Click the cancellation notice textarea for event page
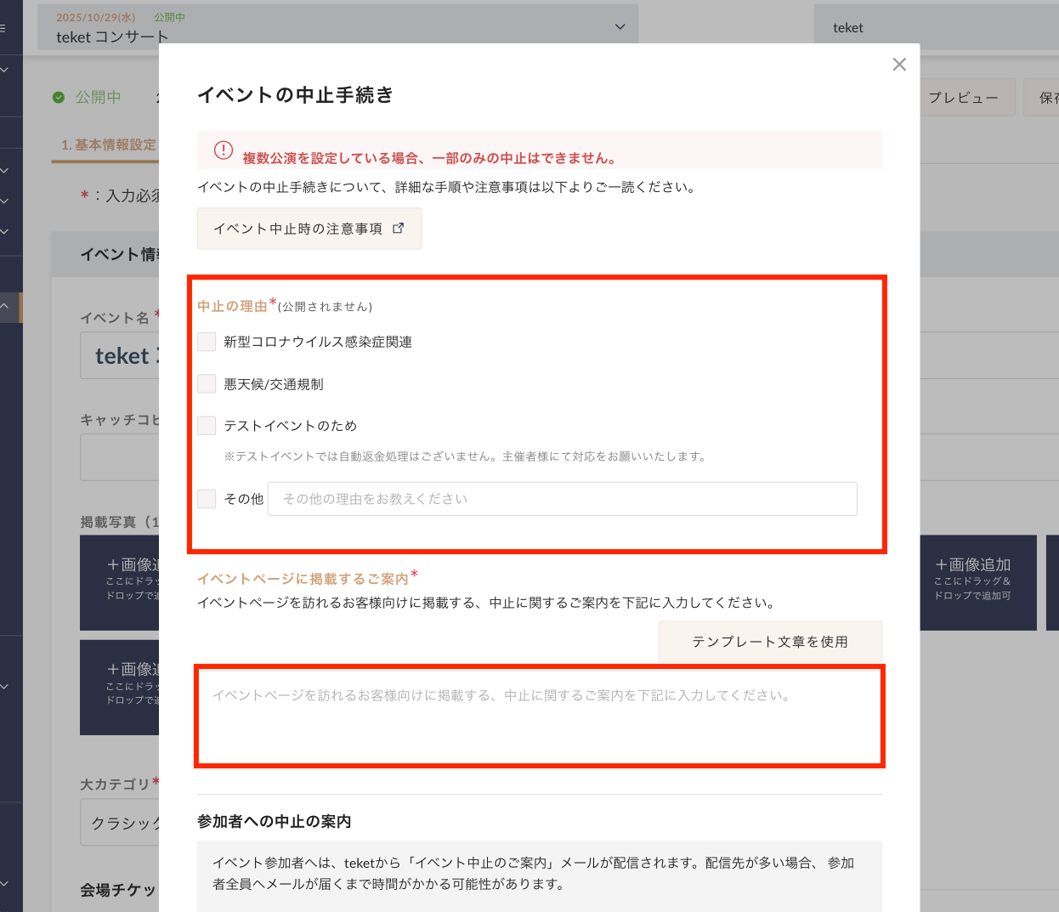1059x912 pixels. click(x=540, y=716)
